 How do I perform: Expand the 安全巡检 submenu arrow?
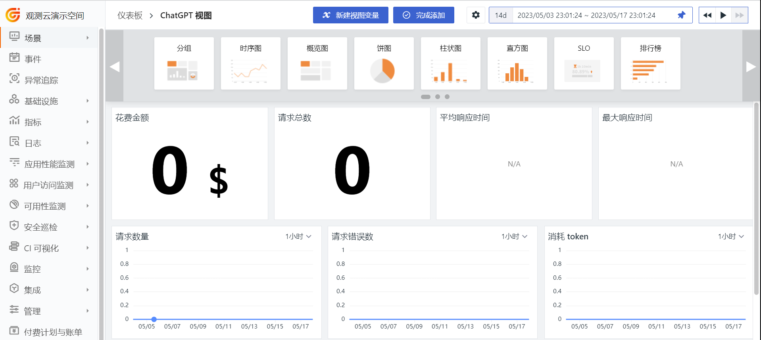(x=88, y=227)
